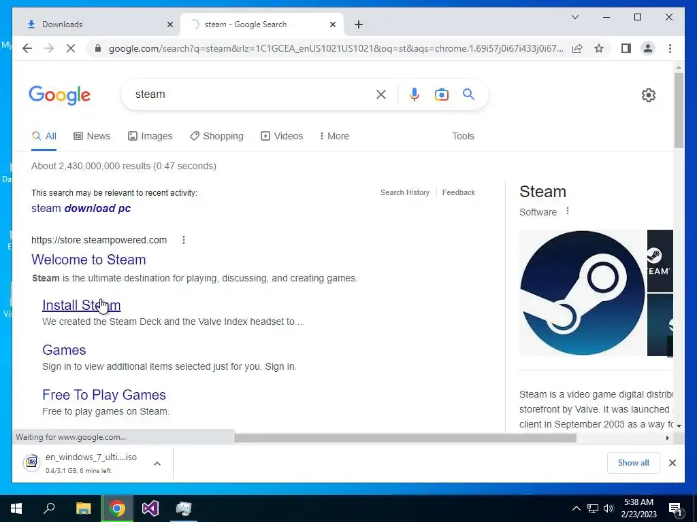Open Search History link

[405, 192]
